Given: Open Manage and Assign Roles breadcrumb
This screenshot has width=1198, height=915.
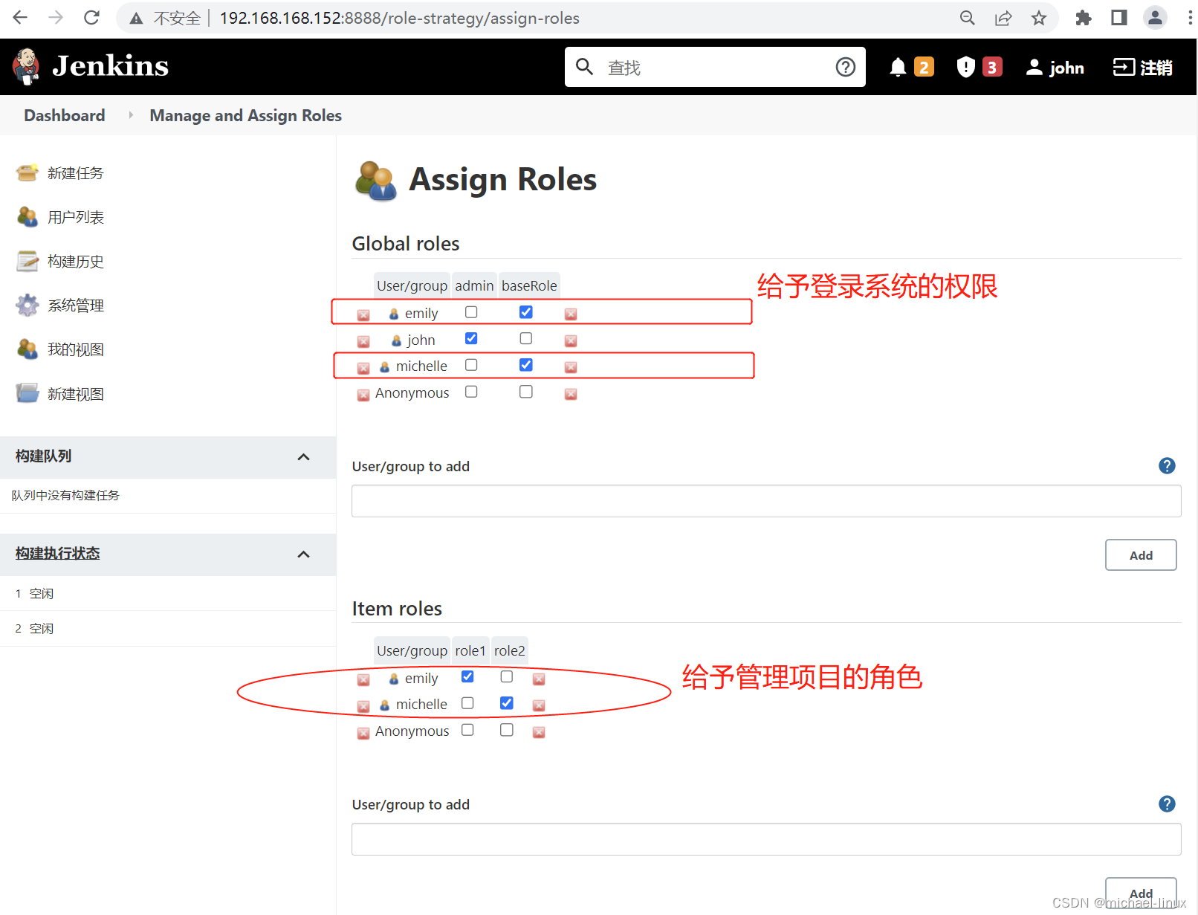Looking at the screenshot, I should click(246, 115).
